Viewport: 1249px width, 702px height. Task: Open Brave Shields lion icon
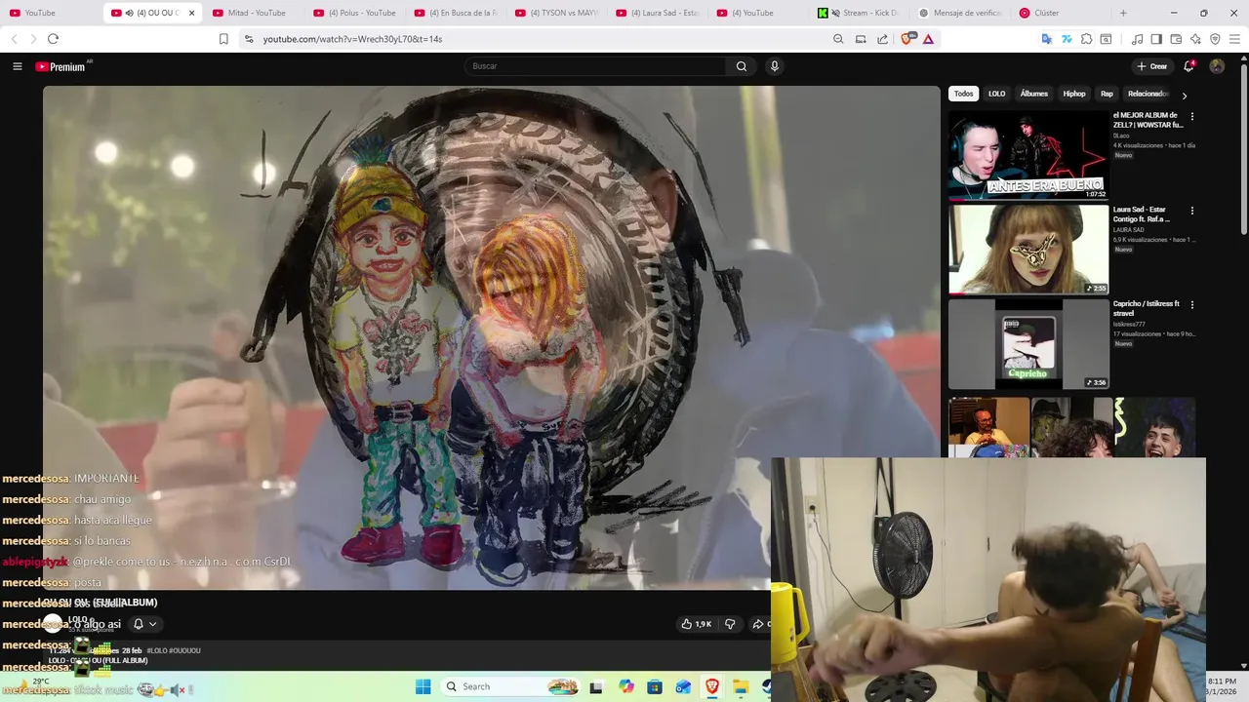[907, 39]
